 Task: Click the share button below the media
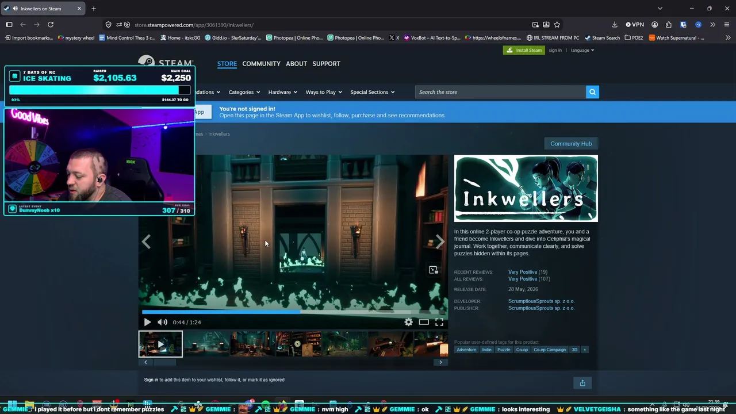582,383
